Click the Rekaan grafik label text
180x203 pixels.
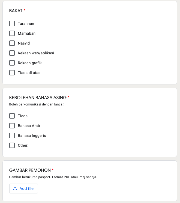point(30,63)
